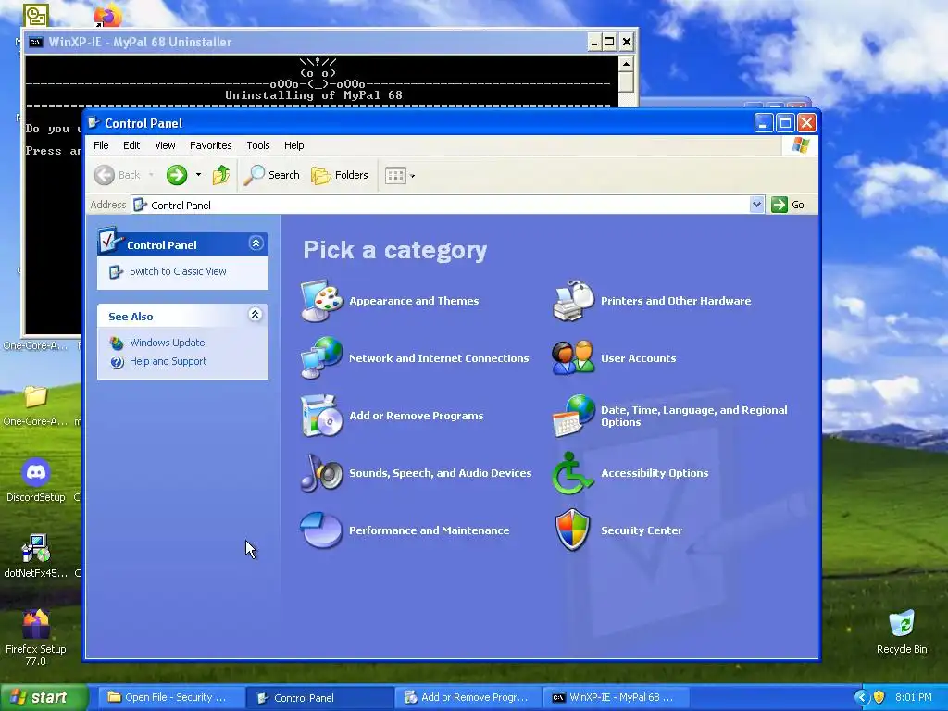Click the MyPal 68 Uninstaller title bar
The height and width of the screenshot is (711, 948).
click(306, 42)
